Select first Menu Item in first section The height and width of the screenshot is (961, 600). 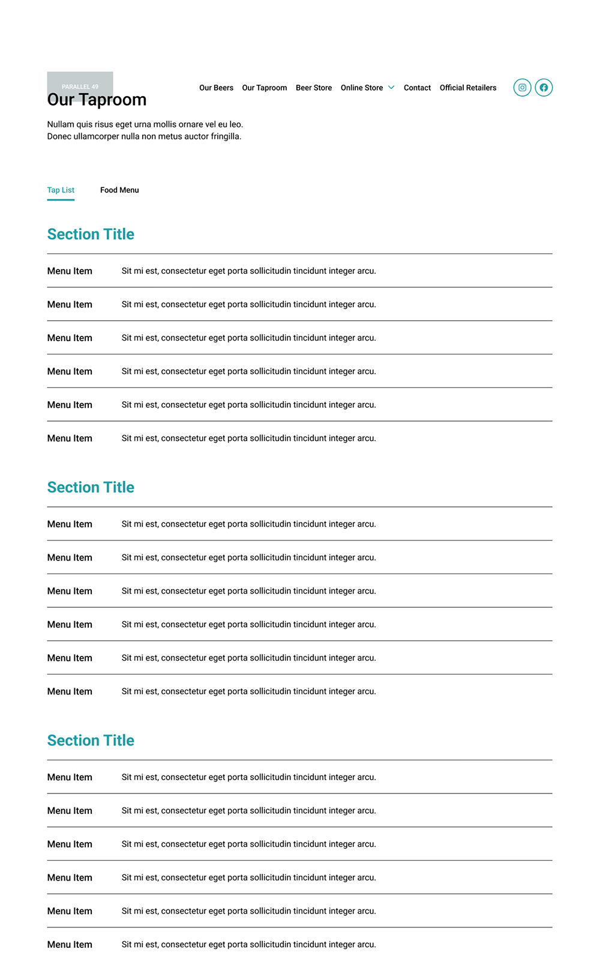70,271
